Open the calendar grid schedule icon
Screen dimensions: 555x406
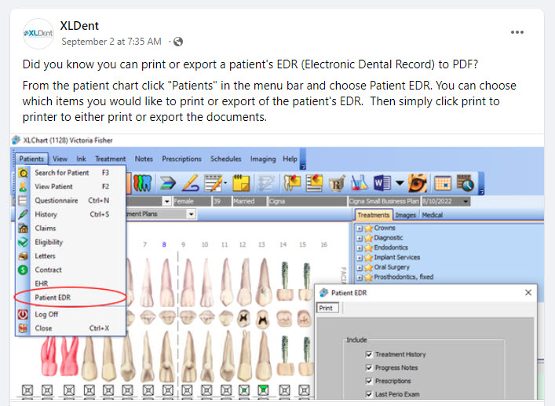[443, 183]
